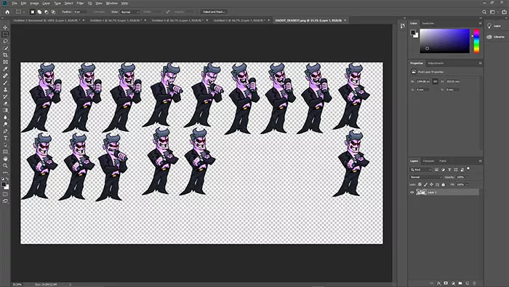Select the Brush tool
This screenshot has height=287, width=509.
click(x=5, y=82)
